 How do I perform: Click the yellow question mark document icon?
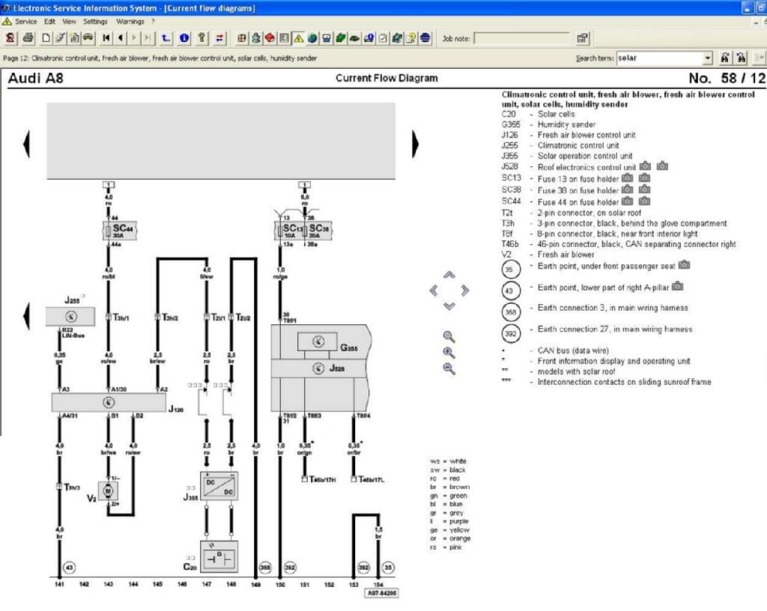411,38
